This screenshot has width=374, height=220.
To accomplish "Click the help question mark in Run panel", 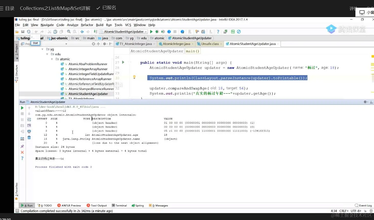I will 22,158.
